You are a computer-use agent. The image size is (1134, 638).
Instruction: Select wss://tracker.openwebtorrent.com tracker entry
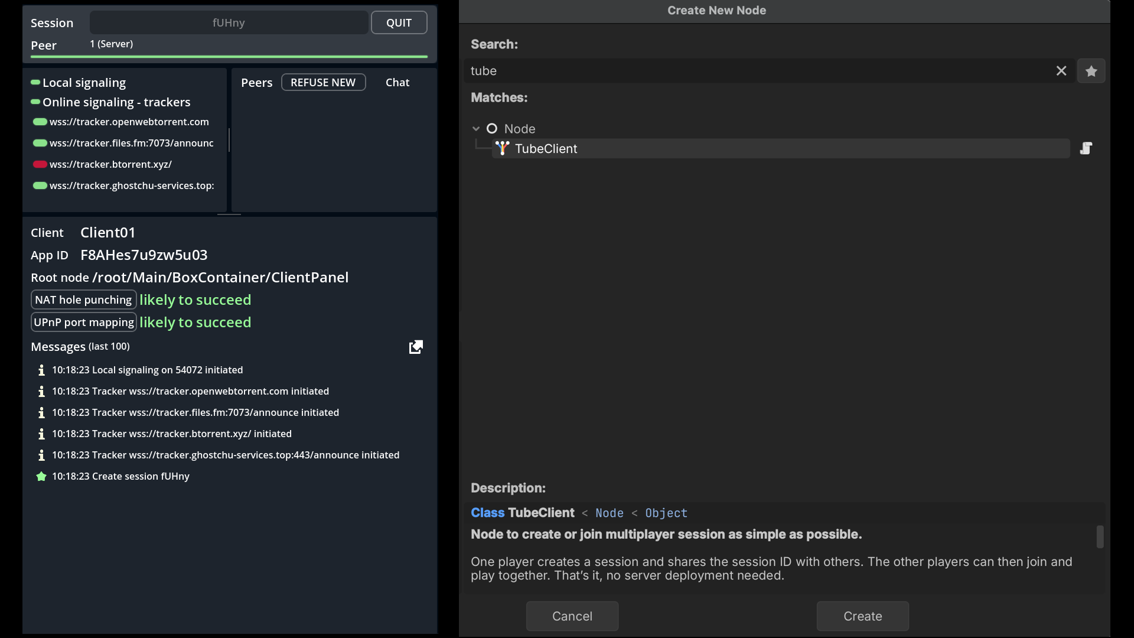pos(129,122)
